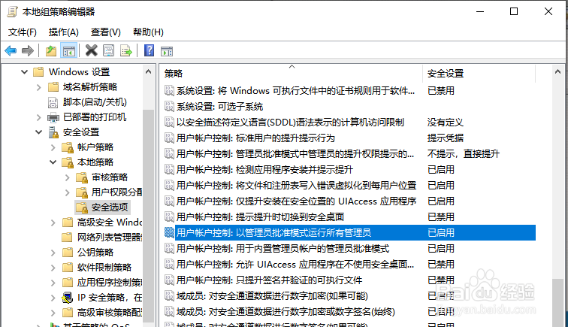Select policy 用户帐户控制: 检测应用程序安装并提示提升
This screenshot has height=330, width=568.
pyautogui.click(x=264, y=170)
